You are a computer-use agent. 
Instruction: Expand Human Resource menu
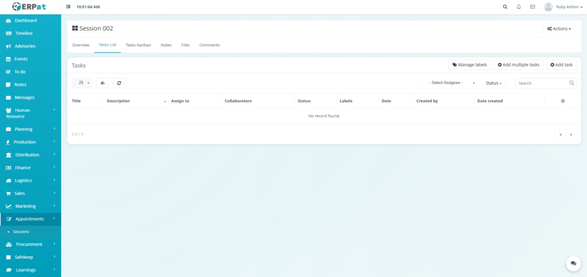(31, 113)
